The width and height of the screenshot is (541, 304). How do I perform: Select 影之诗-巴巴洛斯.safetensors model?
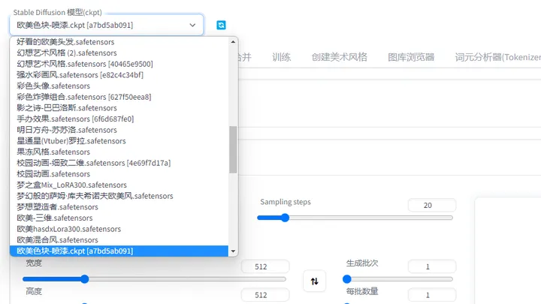[x=119, y=108]
